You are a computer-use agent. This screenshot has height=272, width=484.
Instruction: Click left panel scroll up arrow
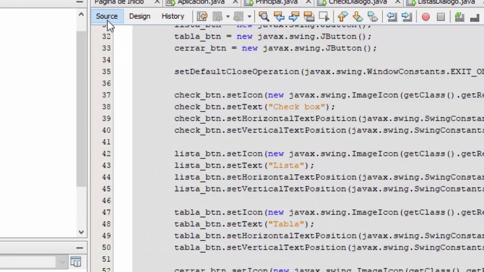(81, 14)
